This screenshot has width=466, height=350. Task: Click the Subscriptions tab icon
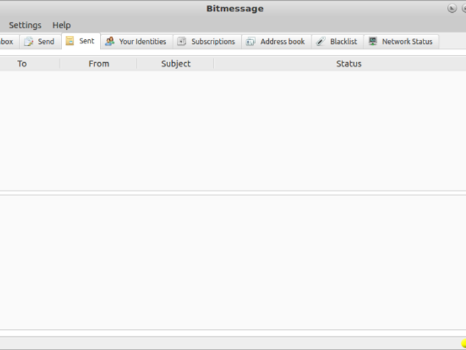182,41
